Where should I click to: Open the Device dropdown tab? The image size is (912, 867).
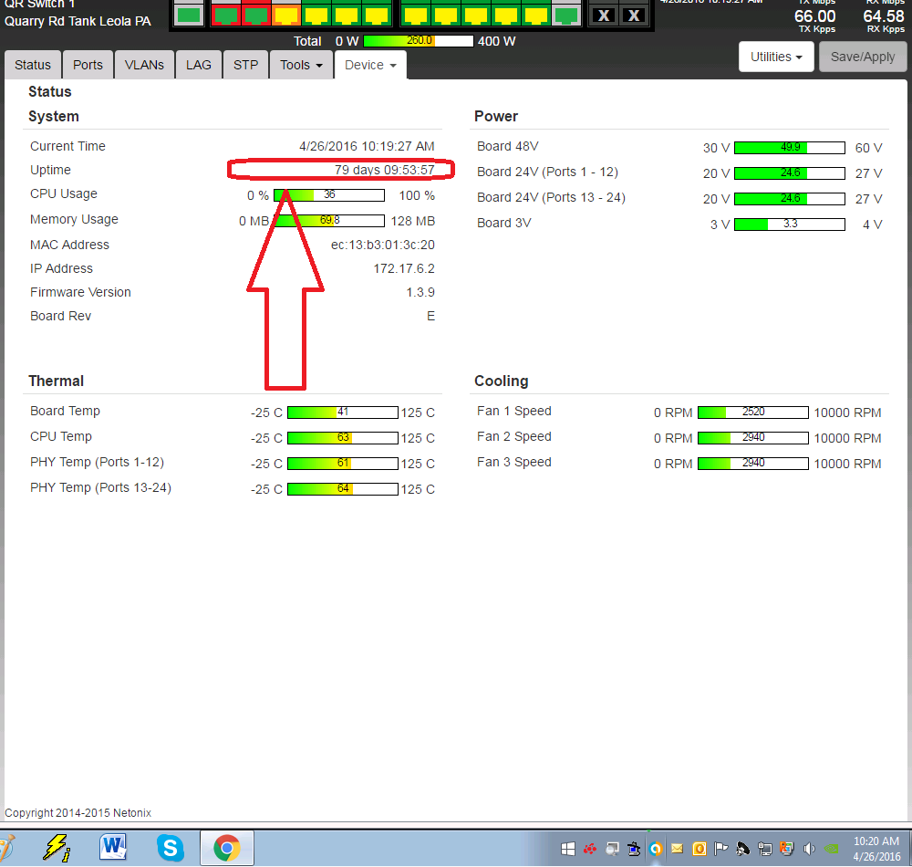click(370, 65)
